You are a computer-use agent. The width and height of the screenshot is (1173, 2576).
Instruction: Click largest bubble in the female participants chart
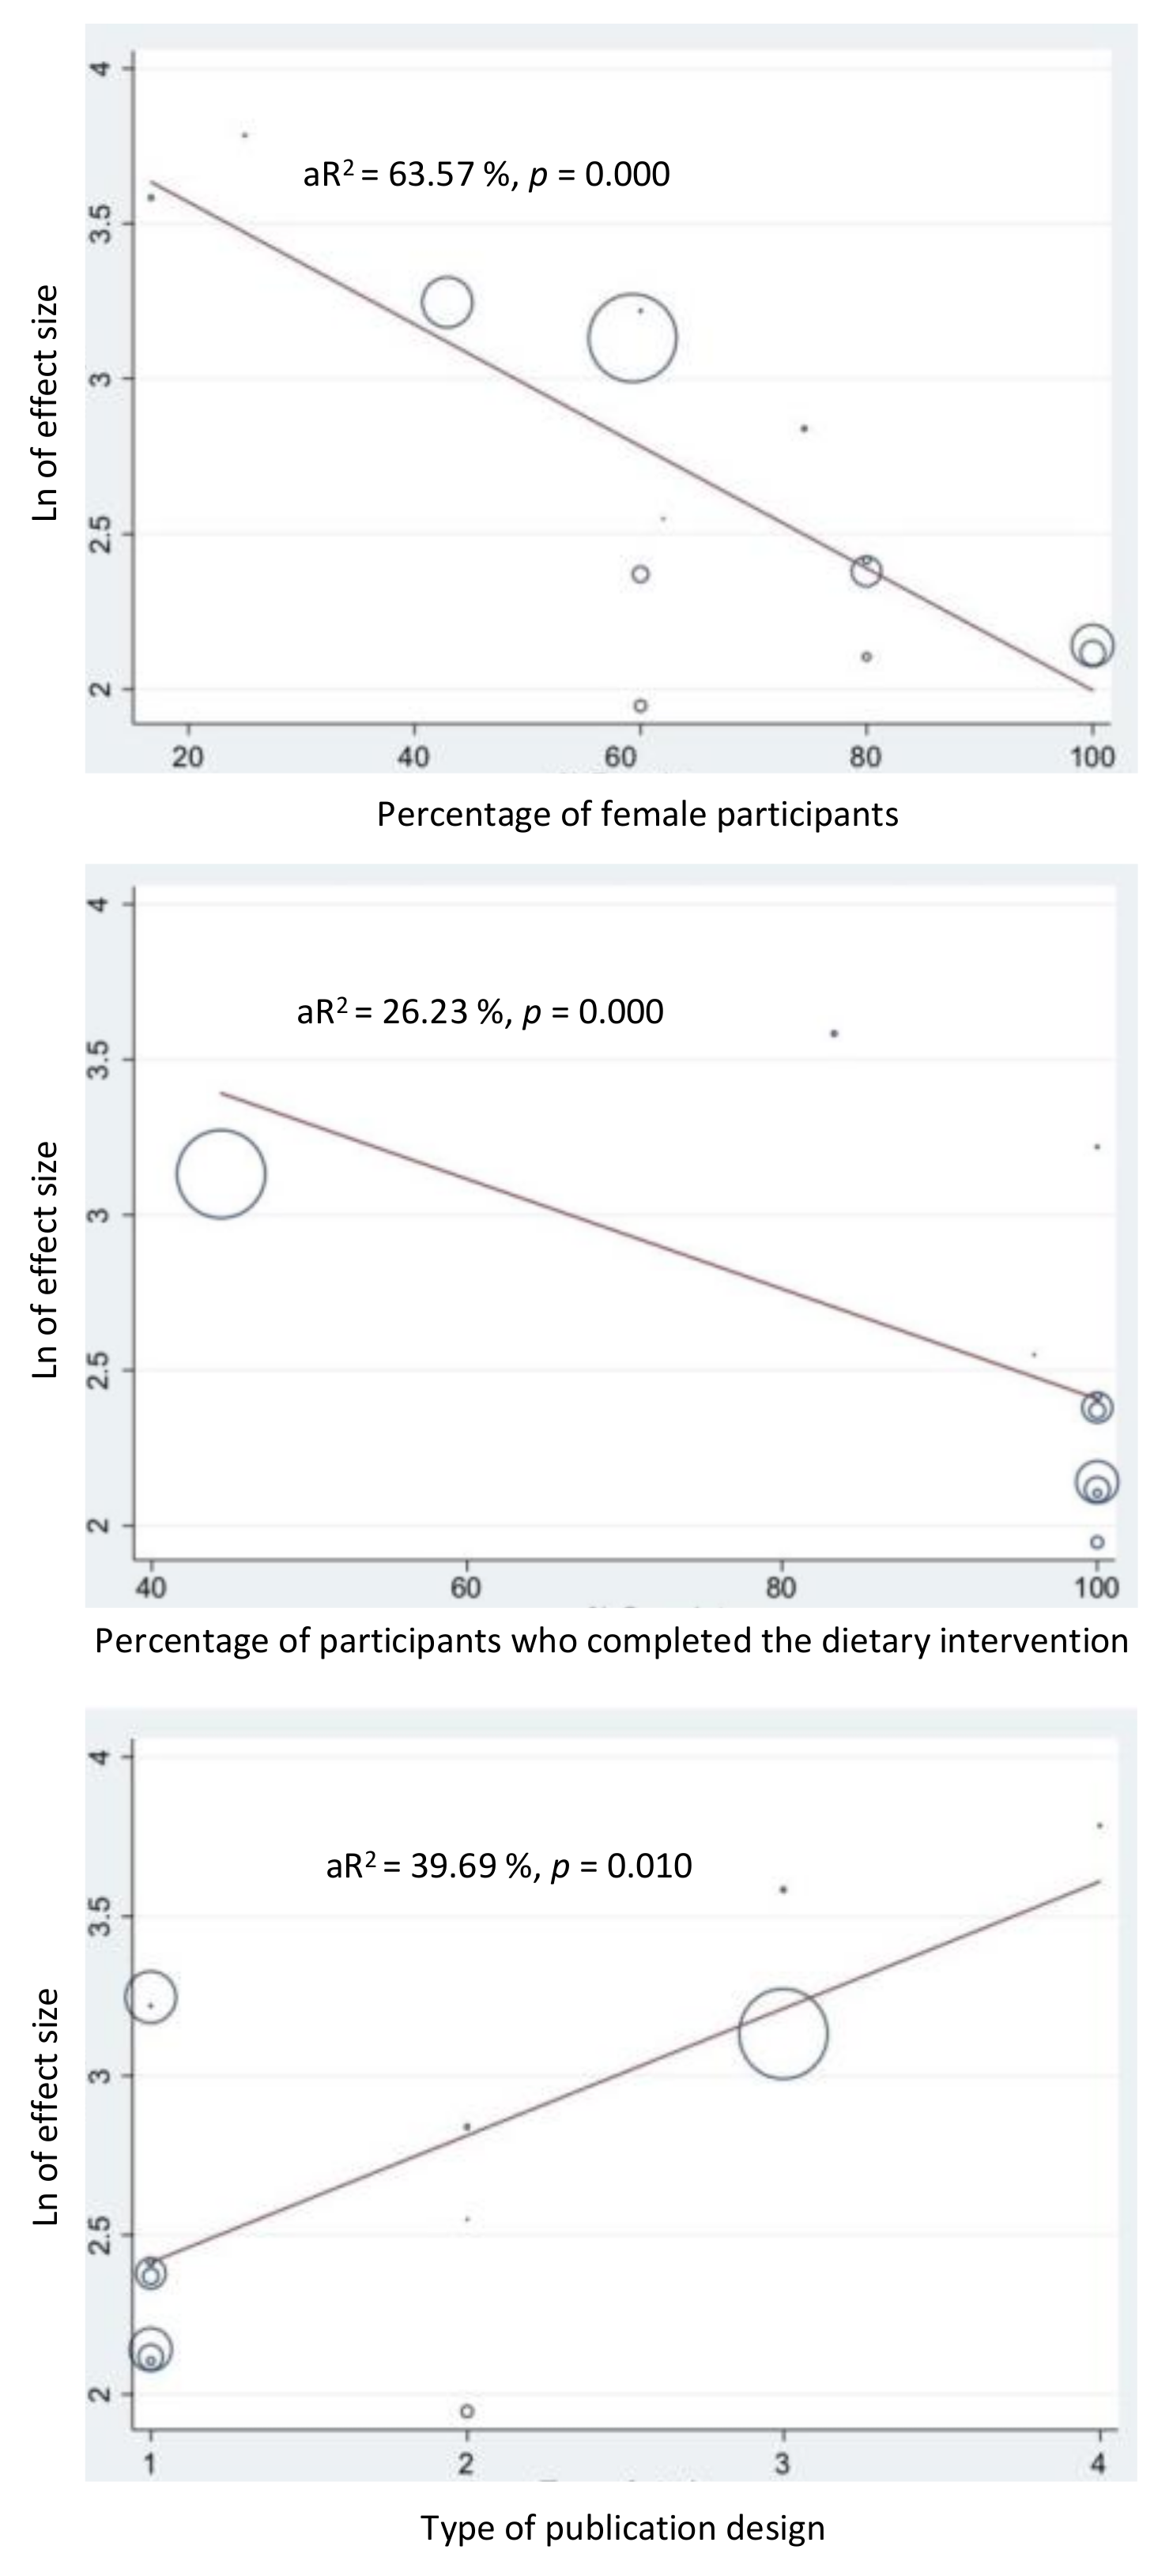[632, 338]
